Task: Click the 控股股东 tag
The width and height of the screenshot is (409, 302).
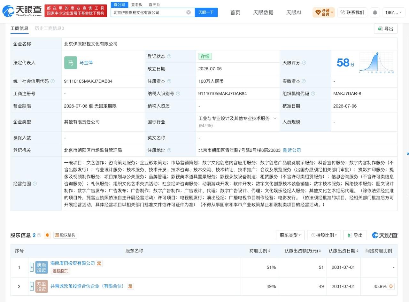Action: pyautogui.click(x=60, y=271)
